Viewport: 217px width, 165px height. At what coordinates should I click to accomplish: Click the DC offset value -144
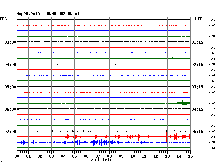tap(212, 109)
